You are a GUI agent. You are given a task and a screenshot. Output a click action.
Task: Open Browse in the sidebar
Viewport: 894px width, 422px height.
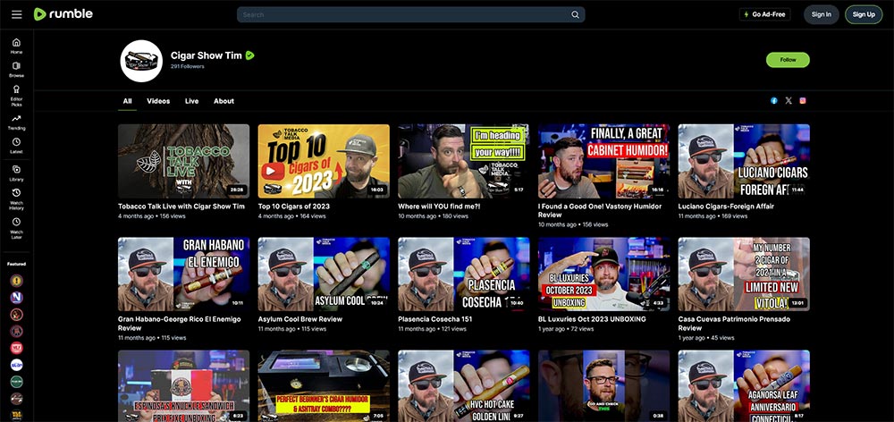click(x=16, y=69)
